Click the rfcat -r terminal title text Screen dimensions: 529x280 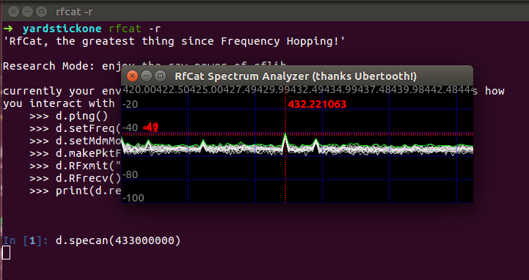[74, 12]
